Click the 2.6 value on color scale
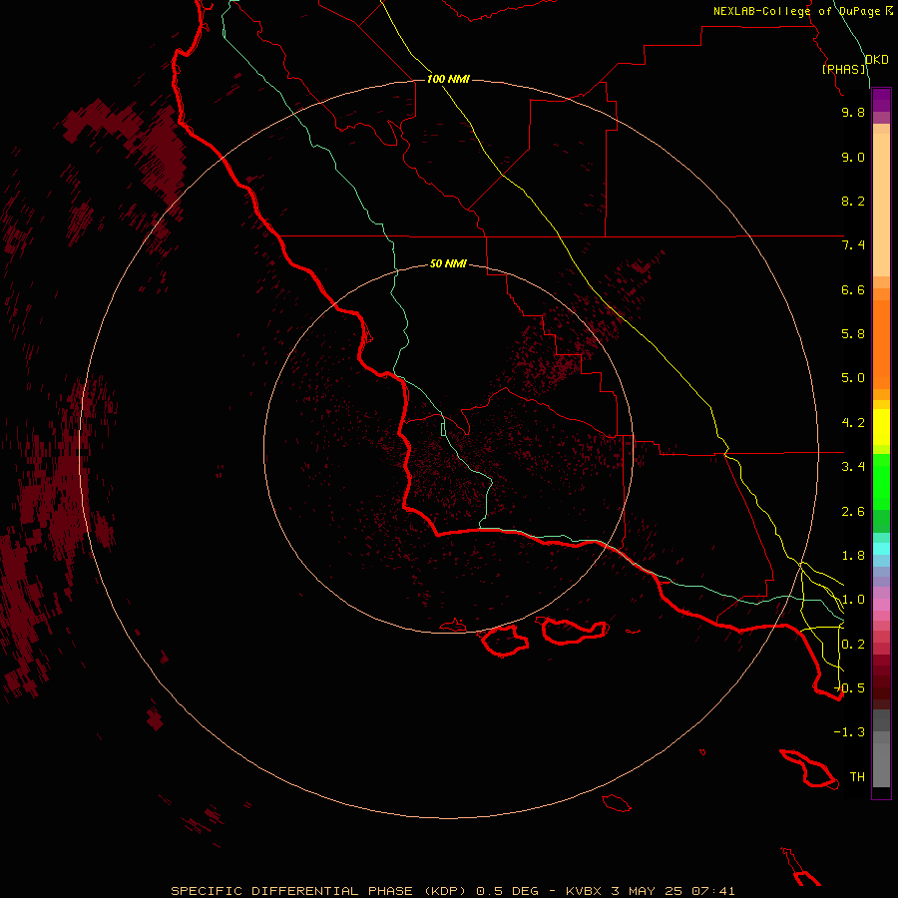The image size is (898, 898). [853, 512]
